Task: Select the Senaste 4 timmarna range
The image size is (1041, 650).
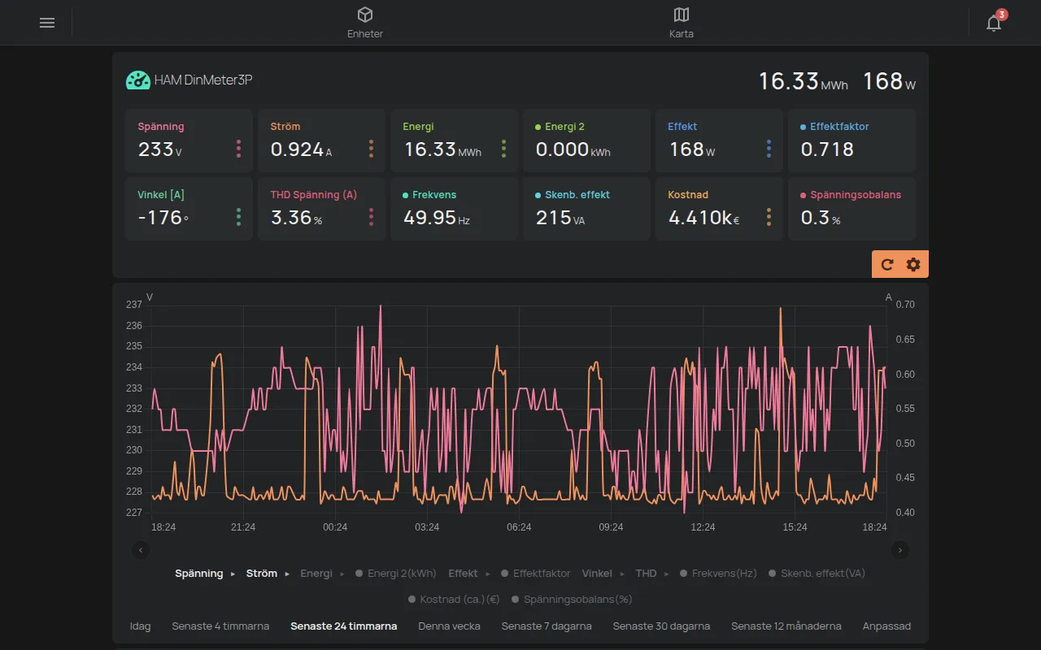Action: pos(220,626)
